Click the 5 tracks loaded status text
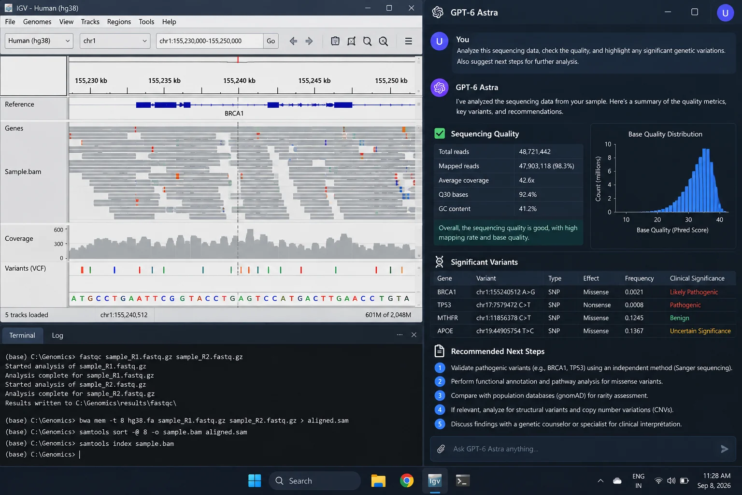The image size is (742, 495). (x=27, y=315)
